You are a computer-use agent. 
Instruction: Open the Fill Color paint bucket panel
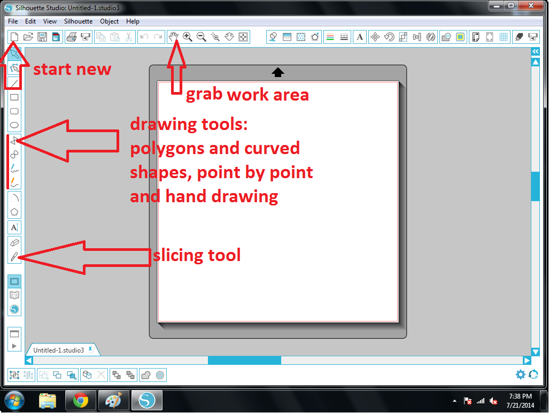(x=273, y=37)
